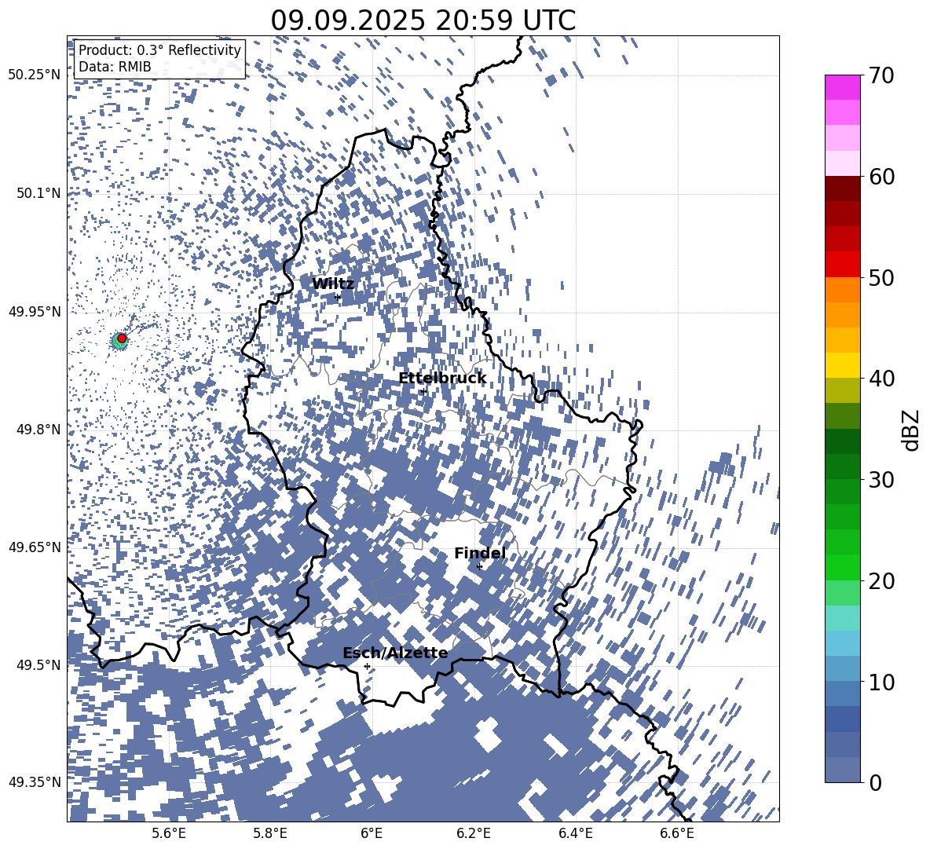Click the orange colorbar segment below 50
This screenshot has height=849, width=930.
point(842,290)
